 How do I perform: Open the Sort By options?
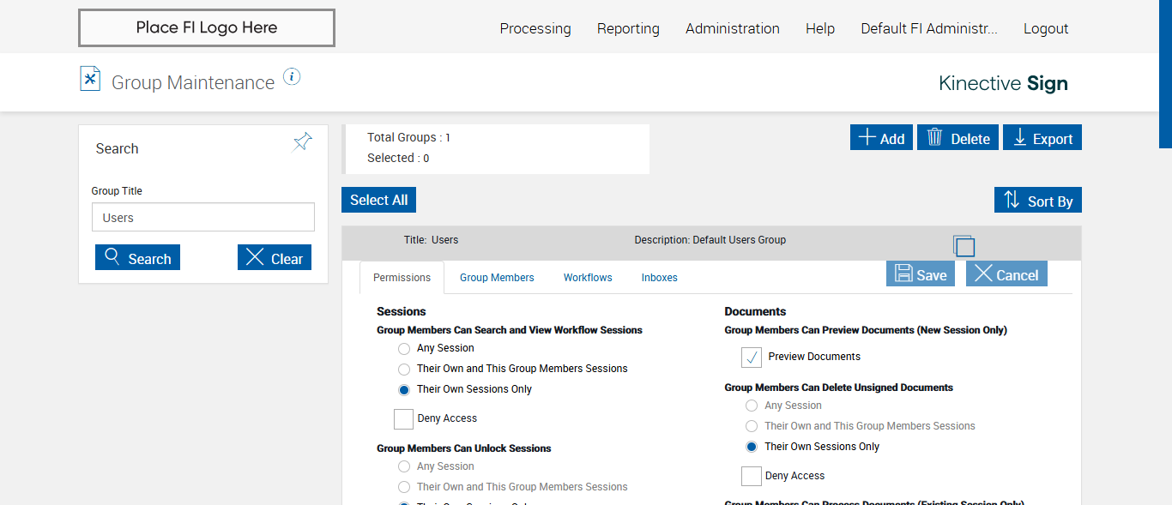click(1038, 201)
